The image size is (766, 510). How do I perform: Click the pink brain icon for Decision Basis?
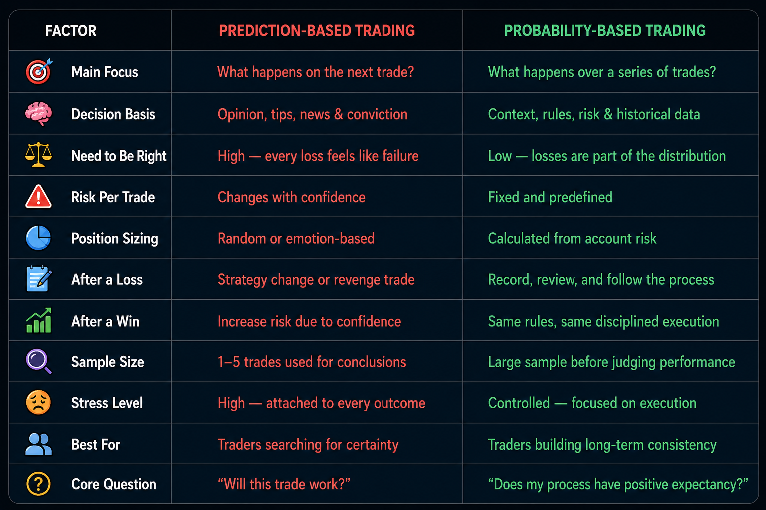click(x=38, y=114)
